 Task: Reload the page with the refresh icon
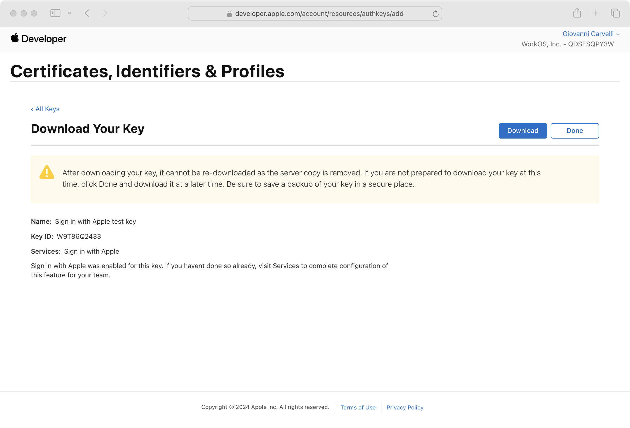click(435, 14)
